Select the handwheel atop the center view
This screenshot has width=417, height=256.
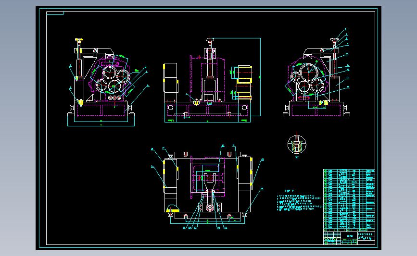[x=210, y=39]
